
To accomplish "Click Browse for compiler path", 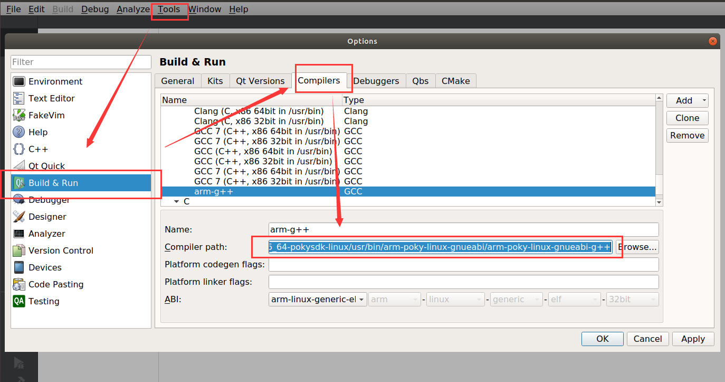I will click(637, 247).
